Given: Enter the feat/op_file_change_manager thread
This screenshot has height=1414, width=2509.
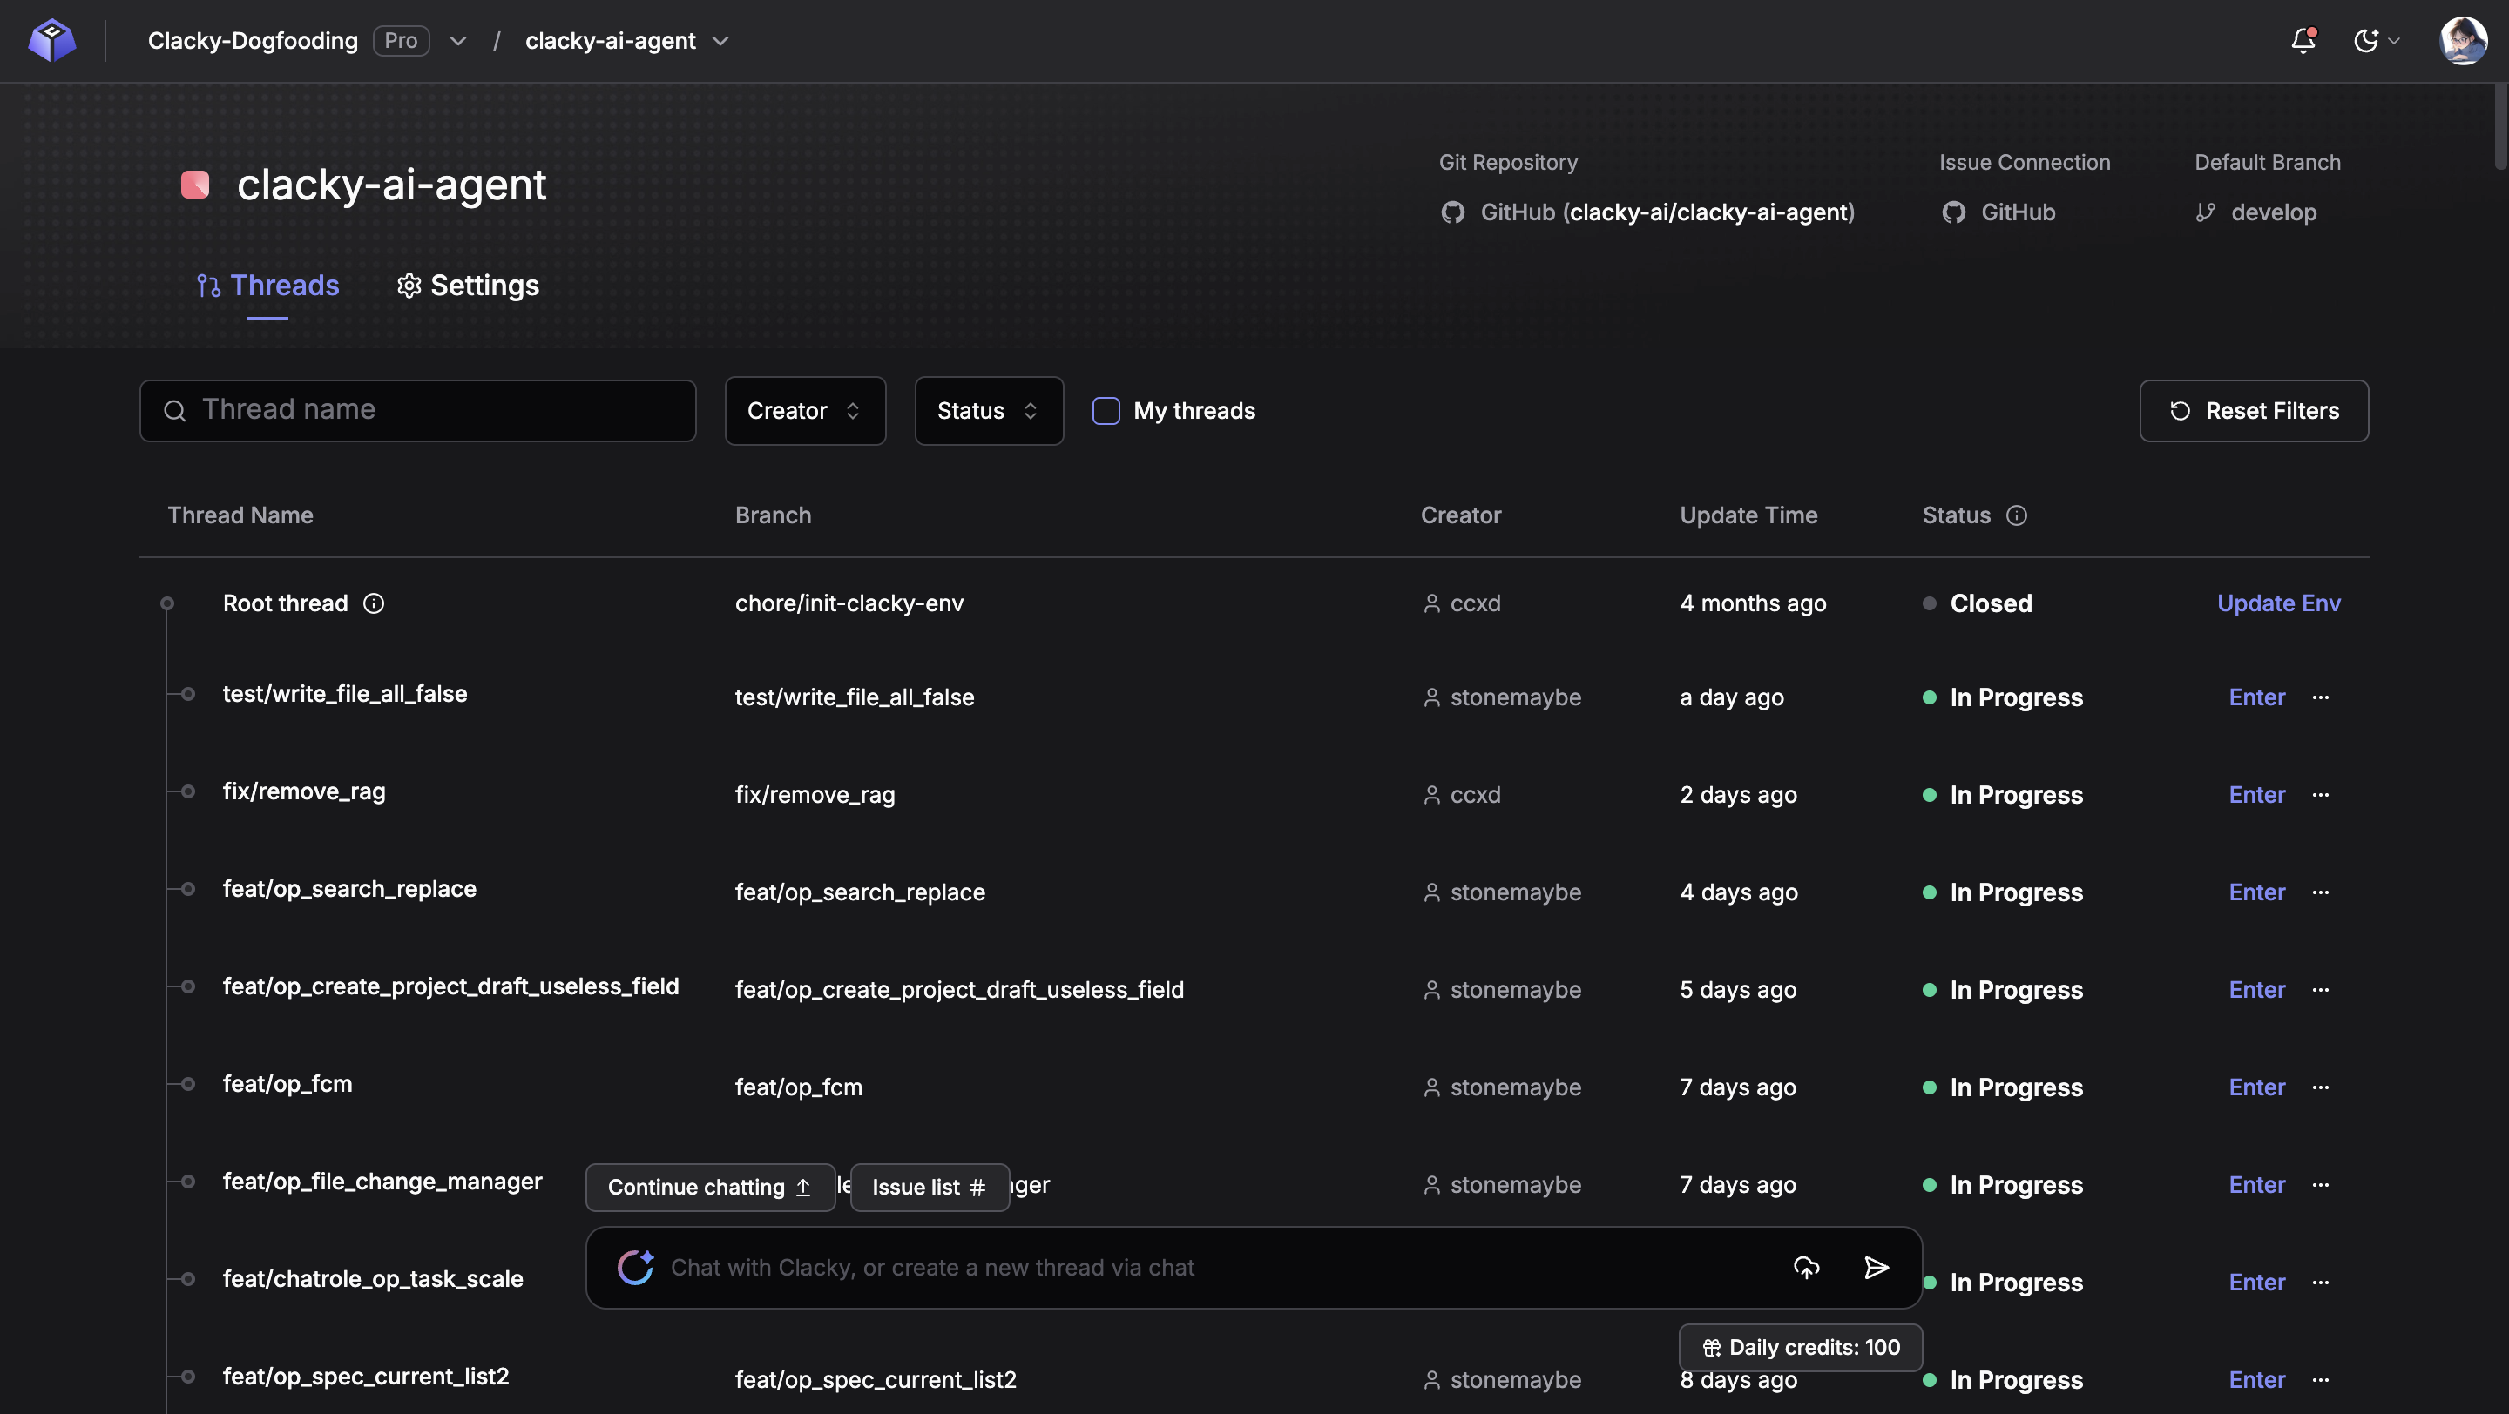Looking at the screenshot, I should pyautogui.click(x=2256, y=1184).
